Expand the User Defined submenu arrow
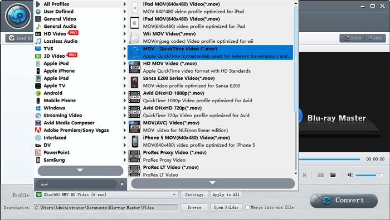390x220 pixels. [x=125, y=12]
